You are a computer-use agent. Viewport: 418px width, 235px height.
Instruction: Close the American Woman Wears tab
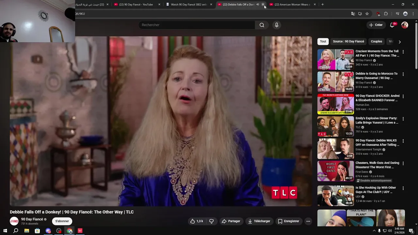315,5
